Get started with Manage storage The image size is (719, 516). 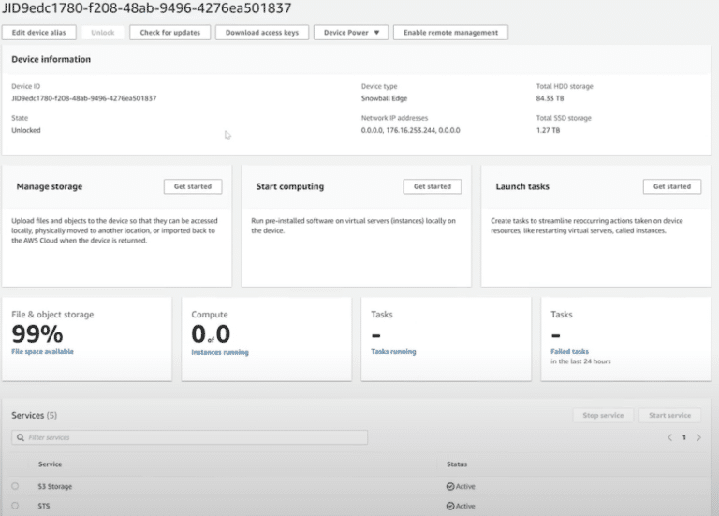click(193, 186)
